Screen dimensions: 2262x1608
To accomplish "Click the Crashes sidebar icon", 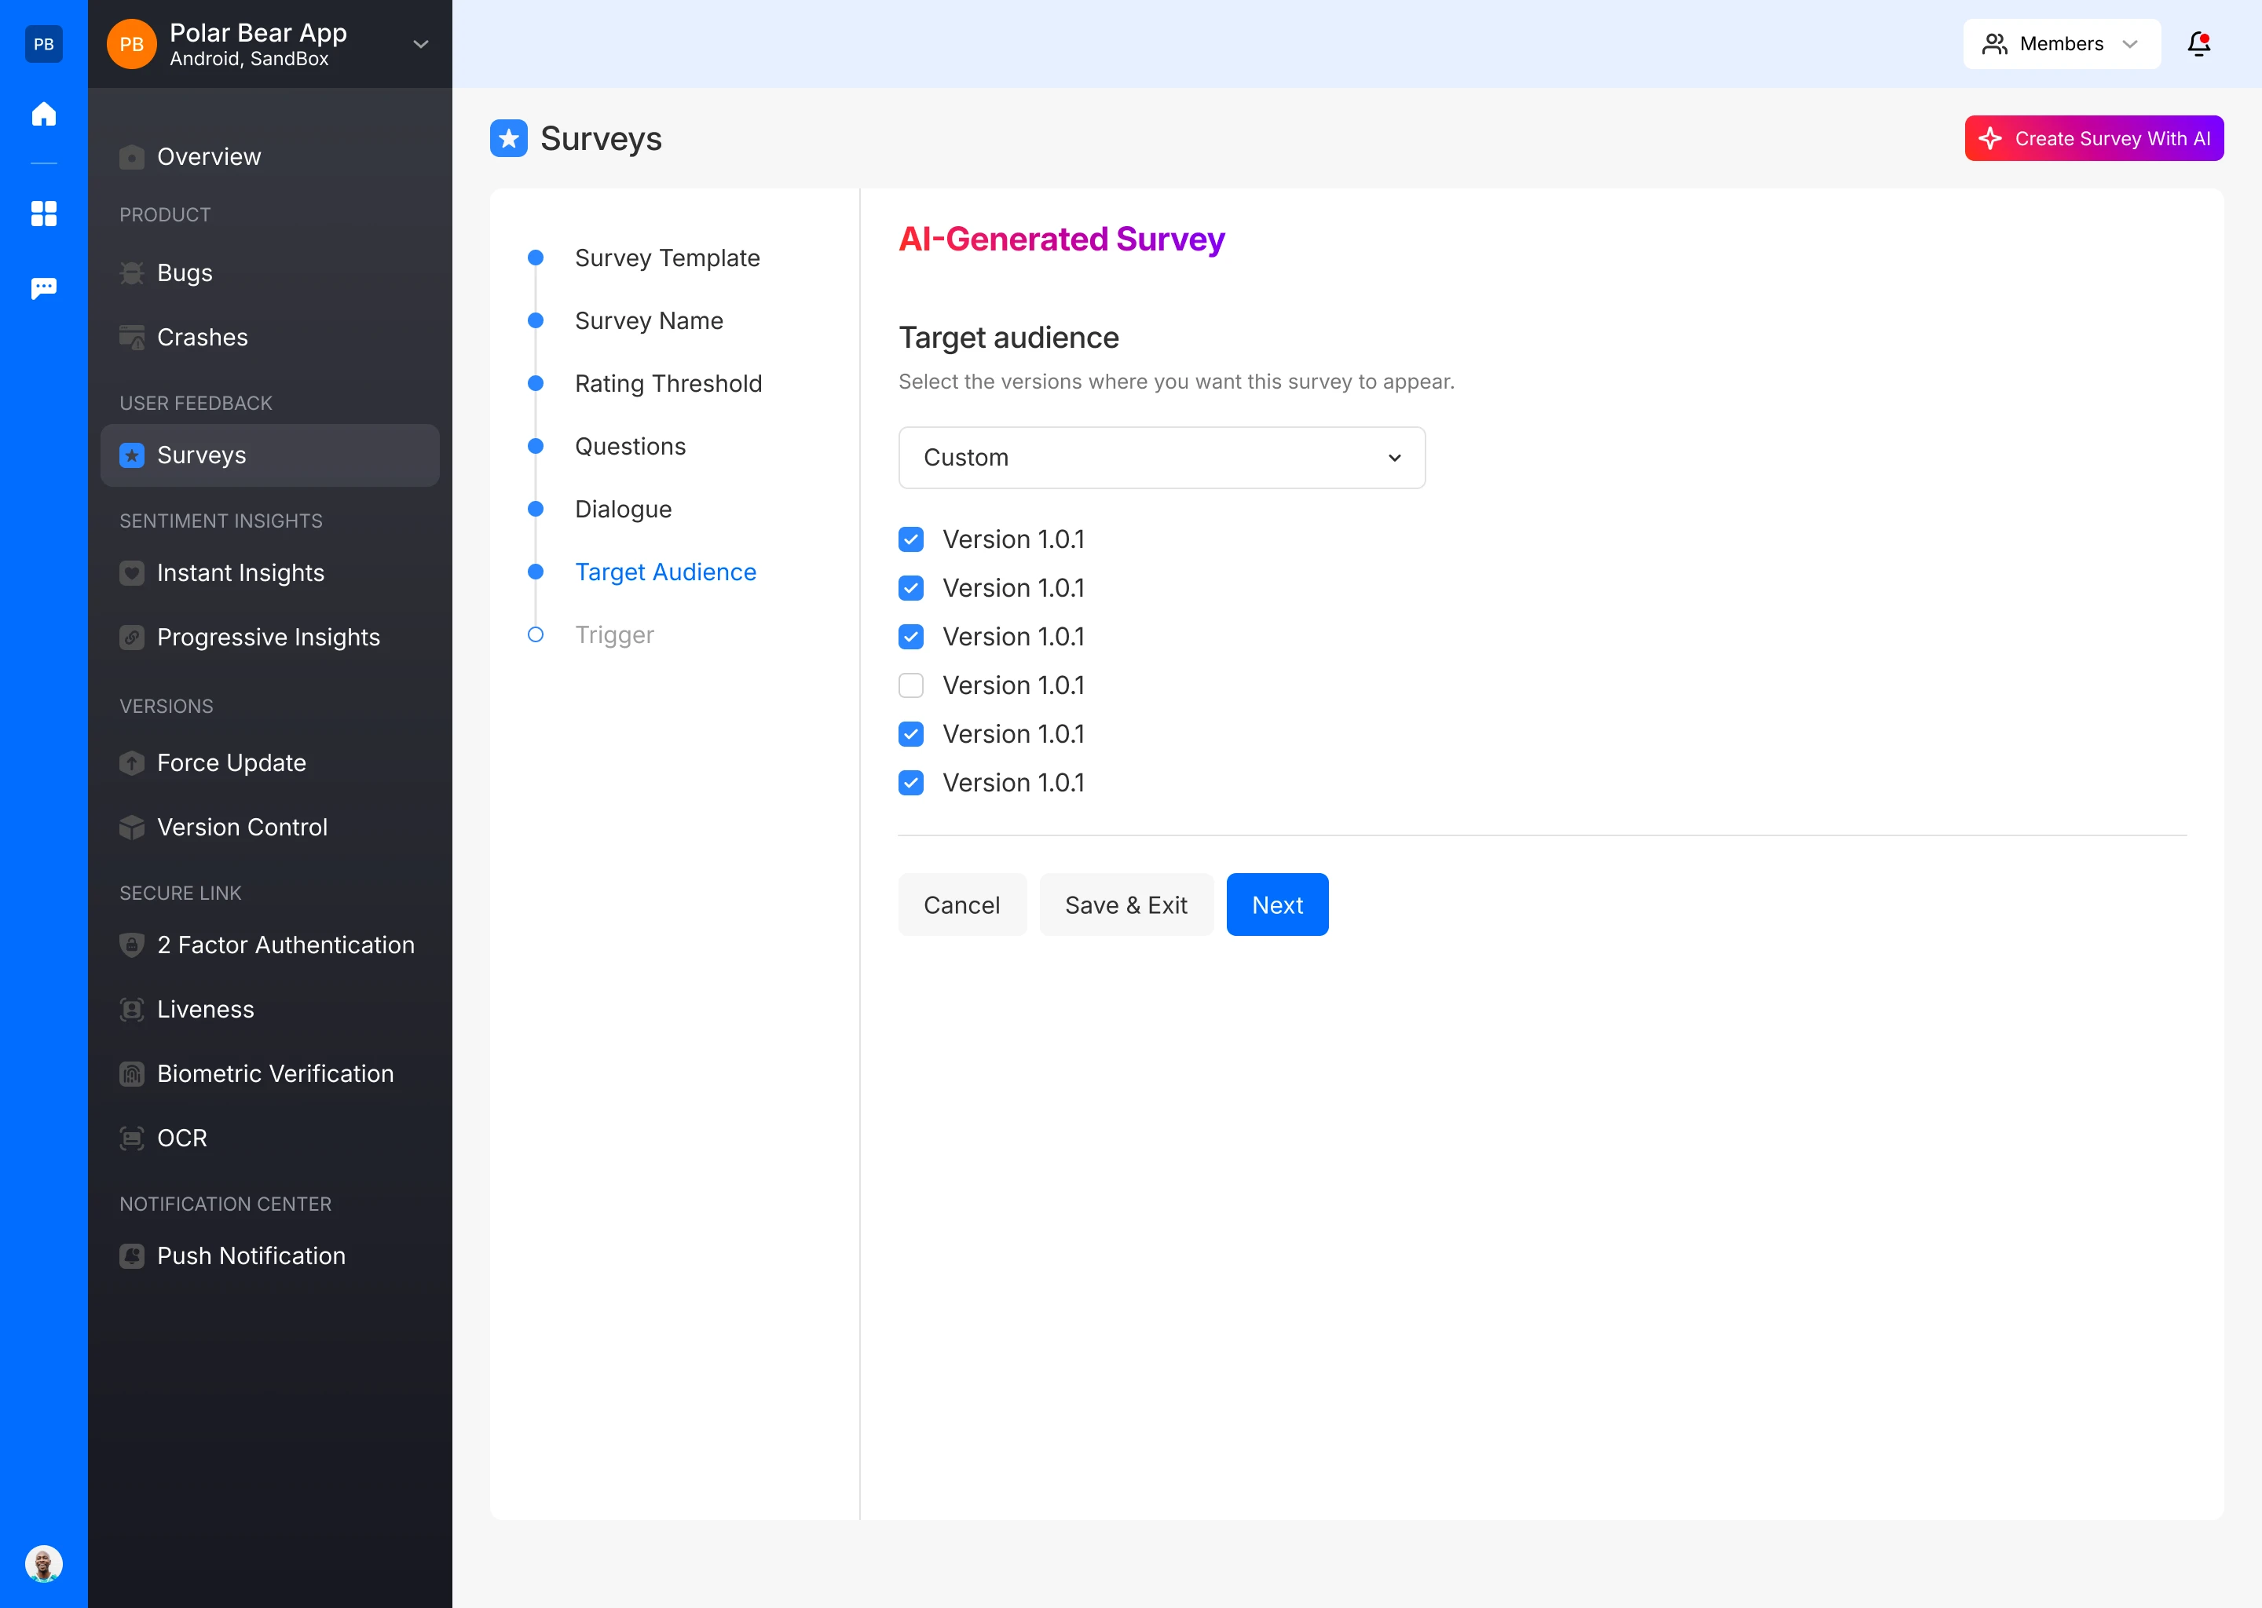I will [132, 338].
